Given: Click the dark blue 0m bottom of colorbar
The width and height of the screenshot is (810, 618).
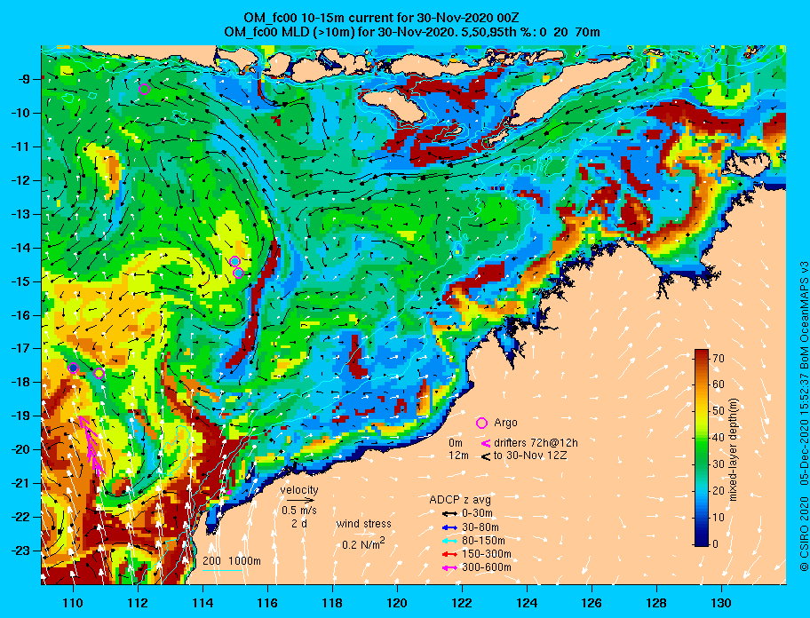Looking at the screenshot, I should click(x=702, y=543).
